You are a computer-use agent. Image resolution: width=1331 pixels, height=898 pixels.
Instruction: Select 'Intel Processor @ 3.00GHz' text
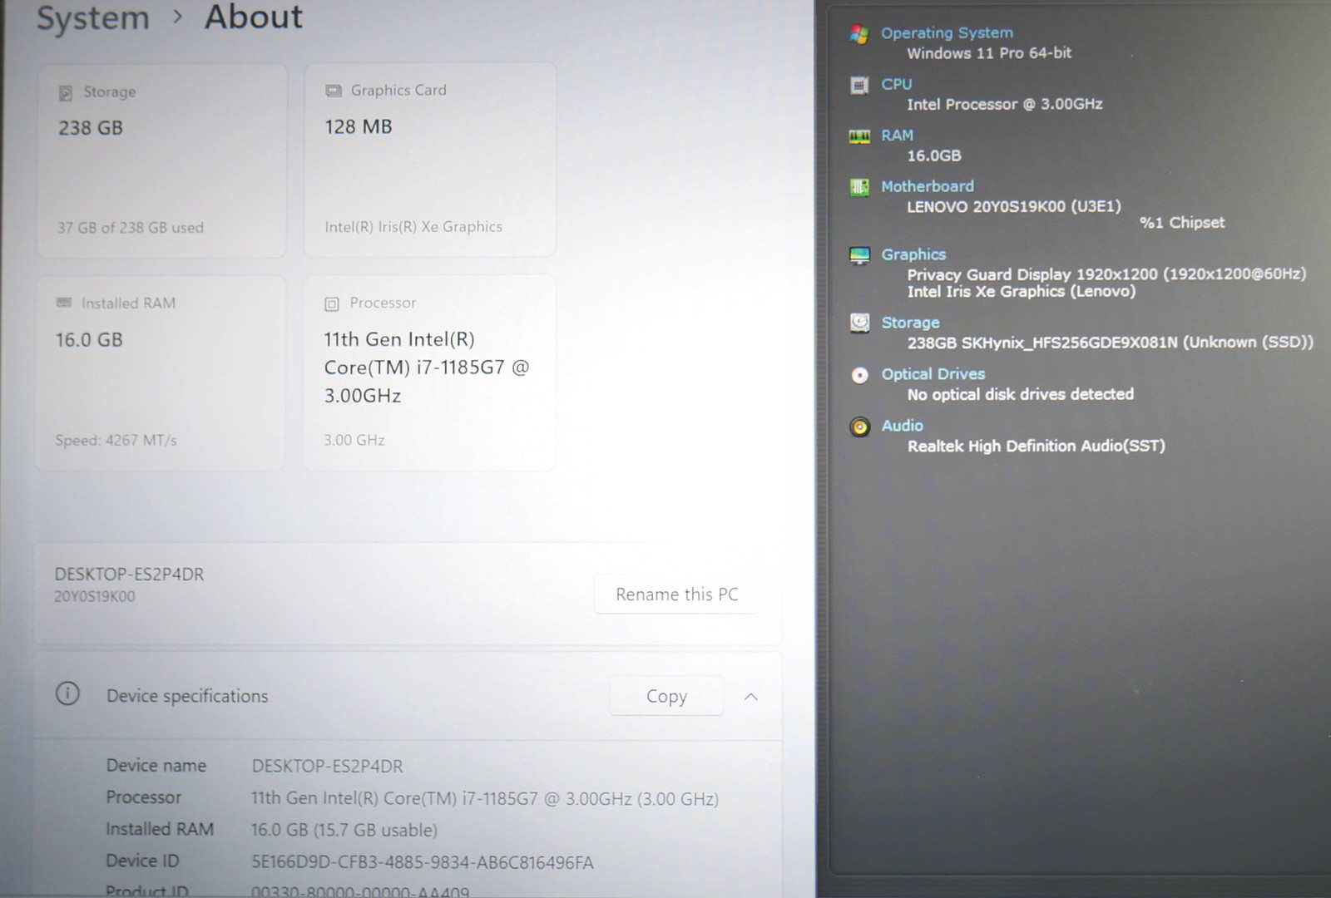tap(1005, 105)
